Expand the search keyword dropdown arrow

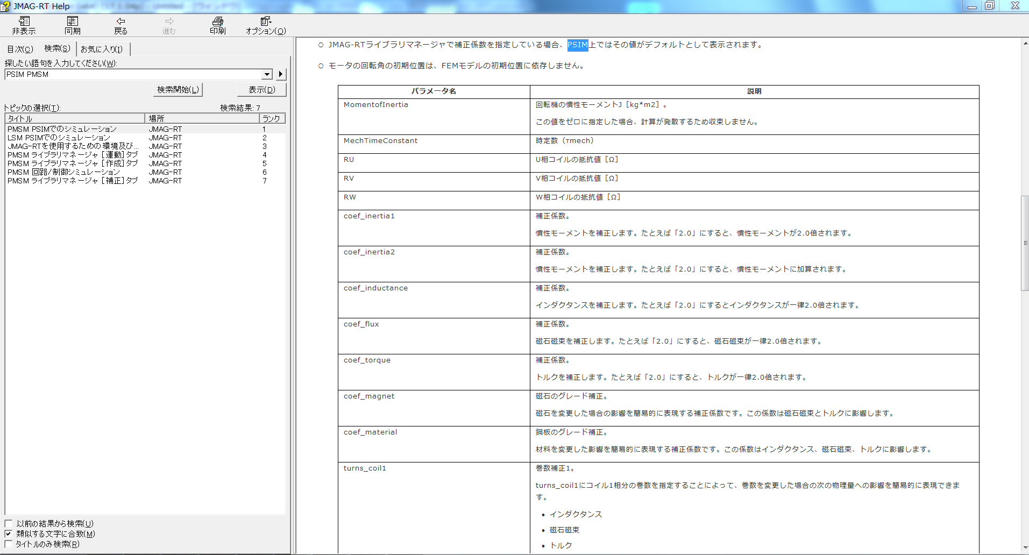[x=267, y=74]
